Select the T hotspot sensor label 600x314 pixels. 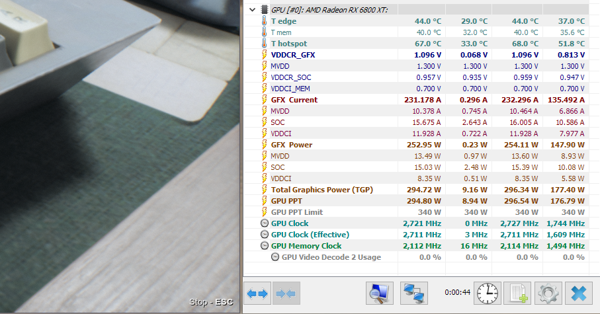289,44
